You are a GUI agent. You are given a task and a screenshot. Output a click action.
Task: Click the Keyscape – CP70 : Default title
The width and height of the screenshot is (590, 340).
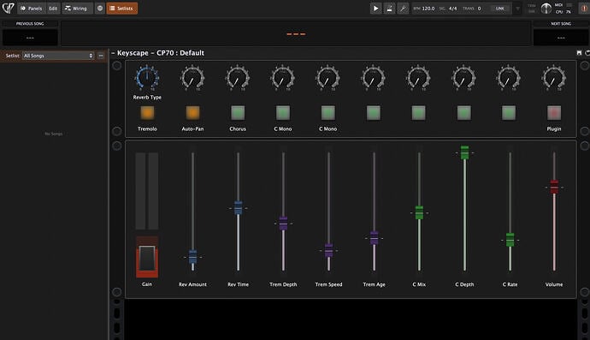pos(160,53)
